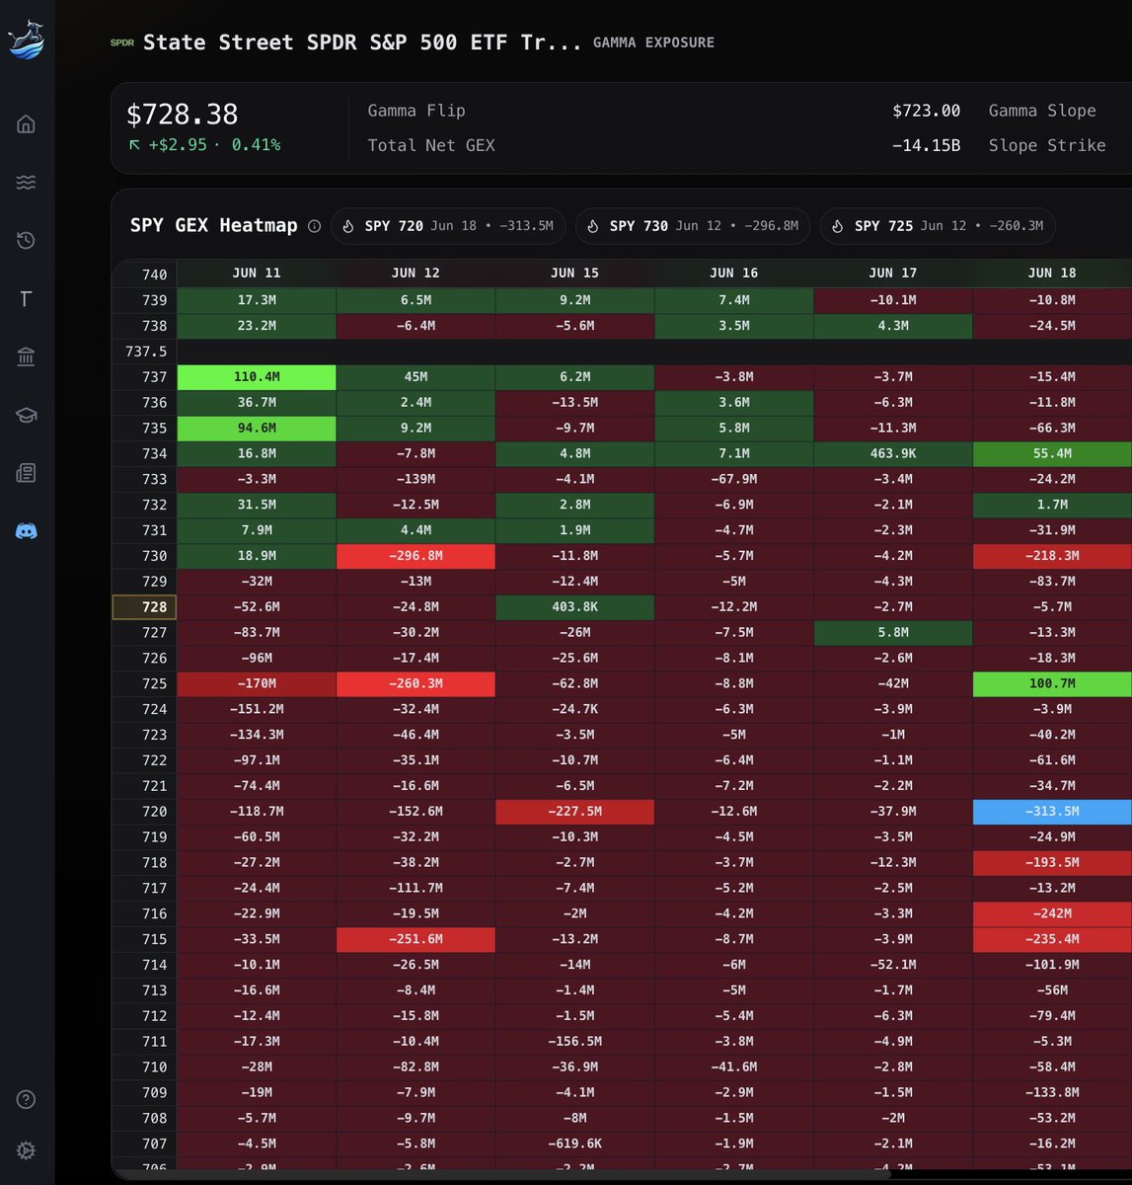Click the 55.4M cell
Screen dimensions: 1132x1185
tap(1052, 454)
